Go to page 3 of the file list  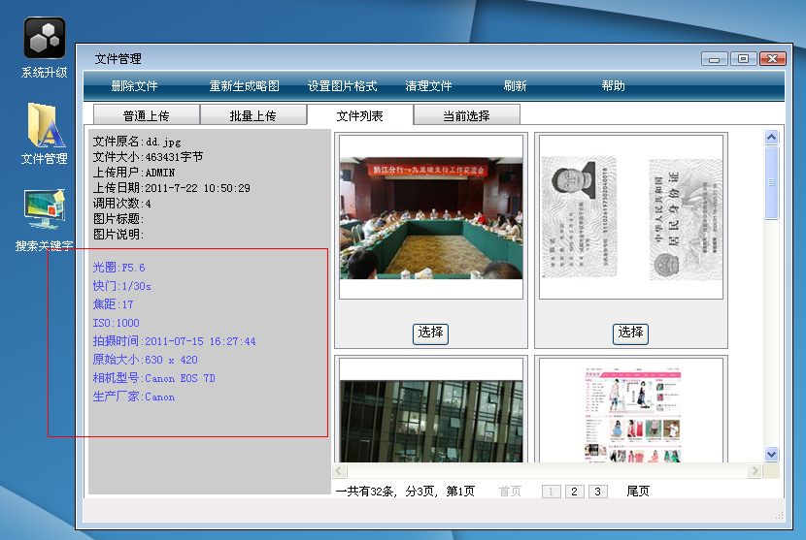[597, 492]
